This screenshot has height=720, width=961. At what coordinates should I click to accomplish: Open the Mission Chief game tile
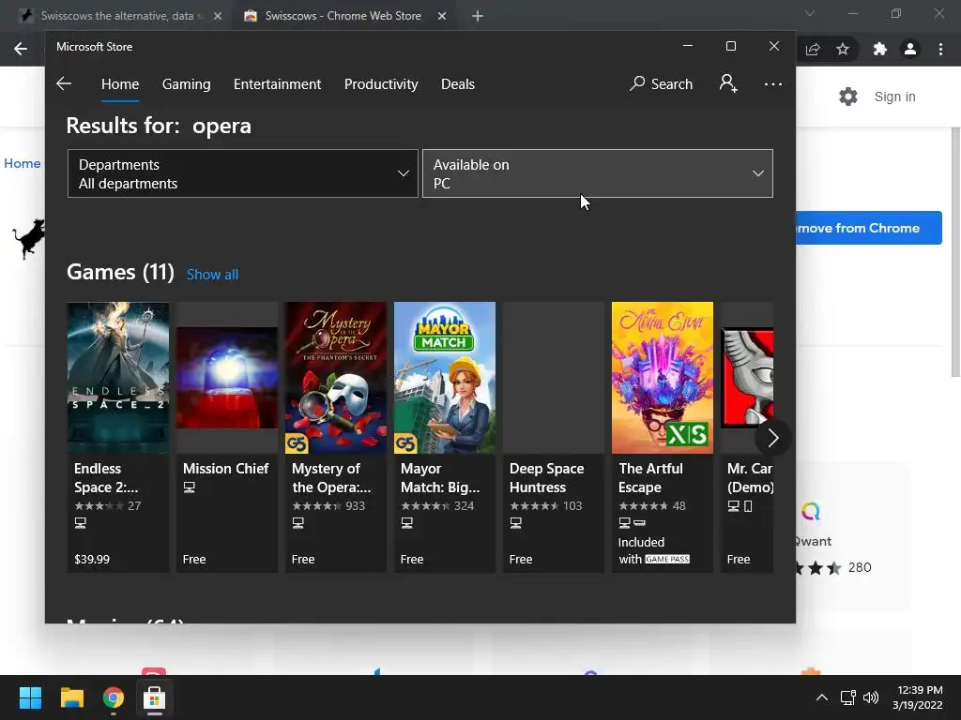227,437
